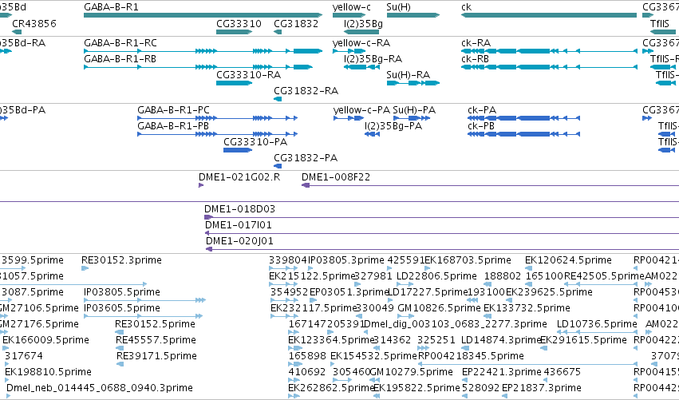Image resolution: width=679 pixels, height=400 pixels.
Task: Open the CG31832-PA protein feature
Action: [x=278, y=166]
